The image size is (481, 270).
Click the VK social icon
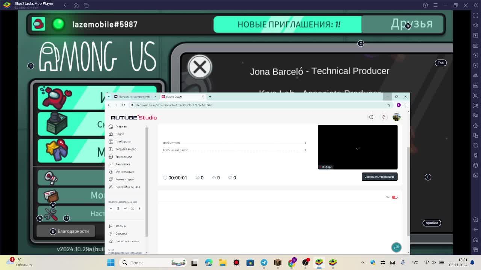pos(111,208)
